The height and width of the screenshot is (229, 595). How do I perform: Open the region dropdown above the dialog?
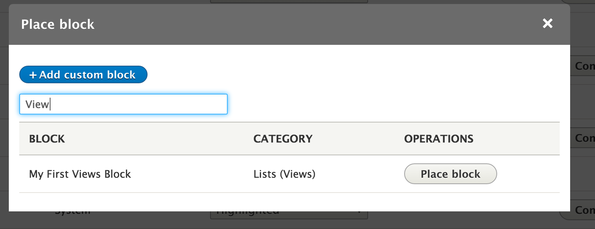click(x=289, y=2)
